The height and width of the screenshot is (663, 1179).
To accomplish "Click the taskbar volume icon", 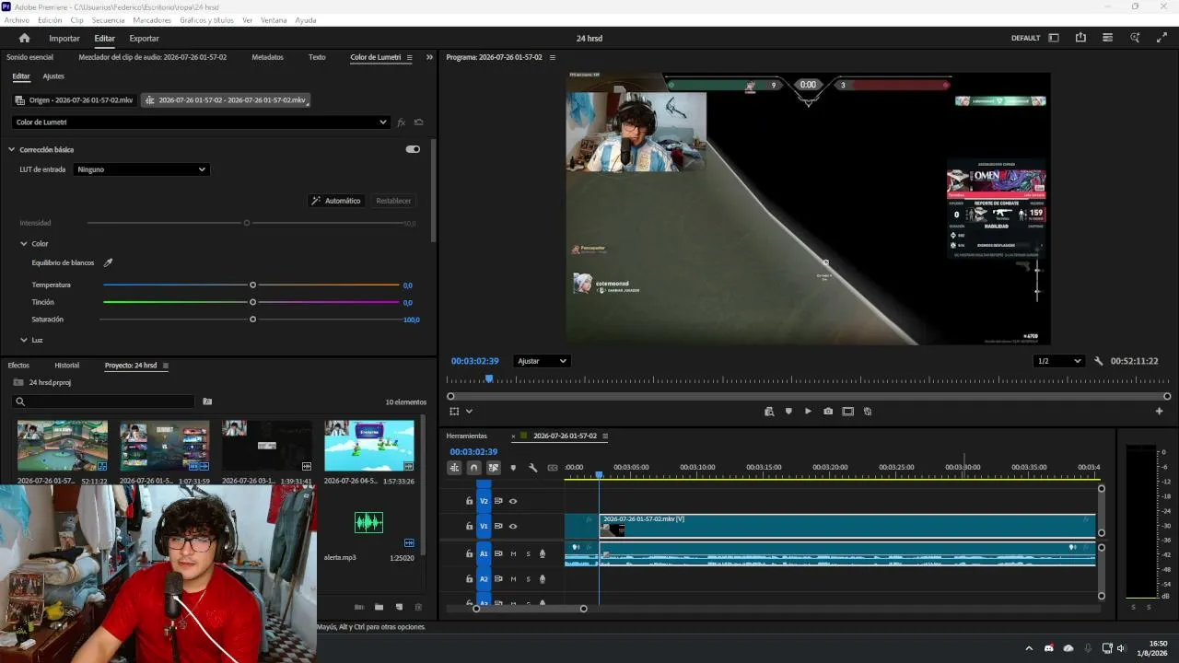I will click(x=1121, y=648).
